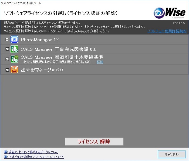
Task: Uncheck the PhotoManager 12 checkbox
Action: coord(7,39)
